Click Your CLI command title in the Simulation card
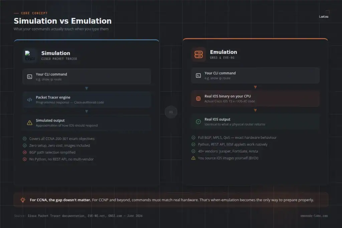Image resolution: width=342 pixels, height=228 pixels. pos(51,74)
